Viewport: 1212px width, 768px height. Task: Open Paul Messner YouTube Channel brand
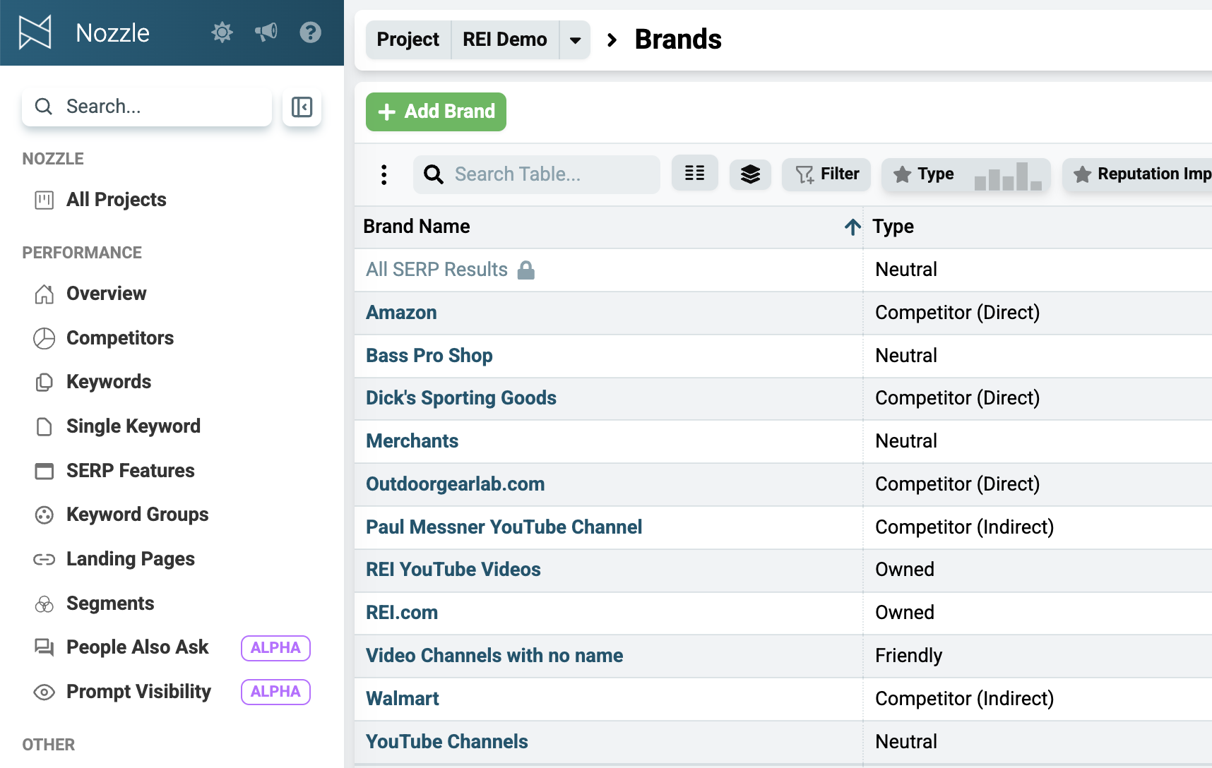click(504, 527)
